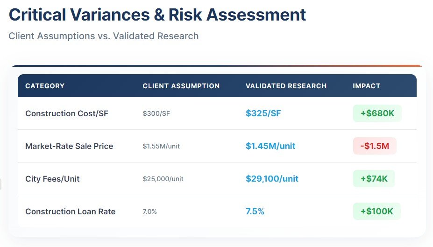Image resolution: width=433 pixels, height=247 pixels.
Task: Select the Construction Cost/SF row label
Action: [67, 113]
